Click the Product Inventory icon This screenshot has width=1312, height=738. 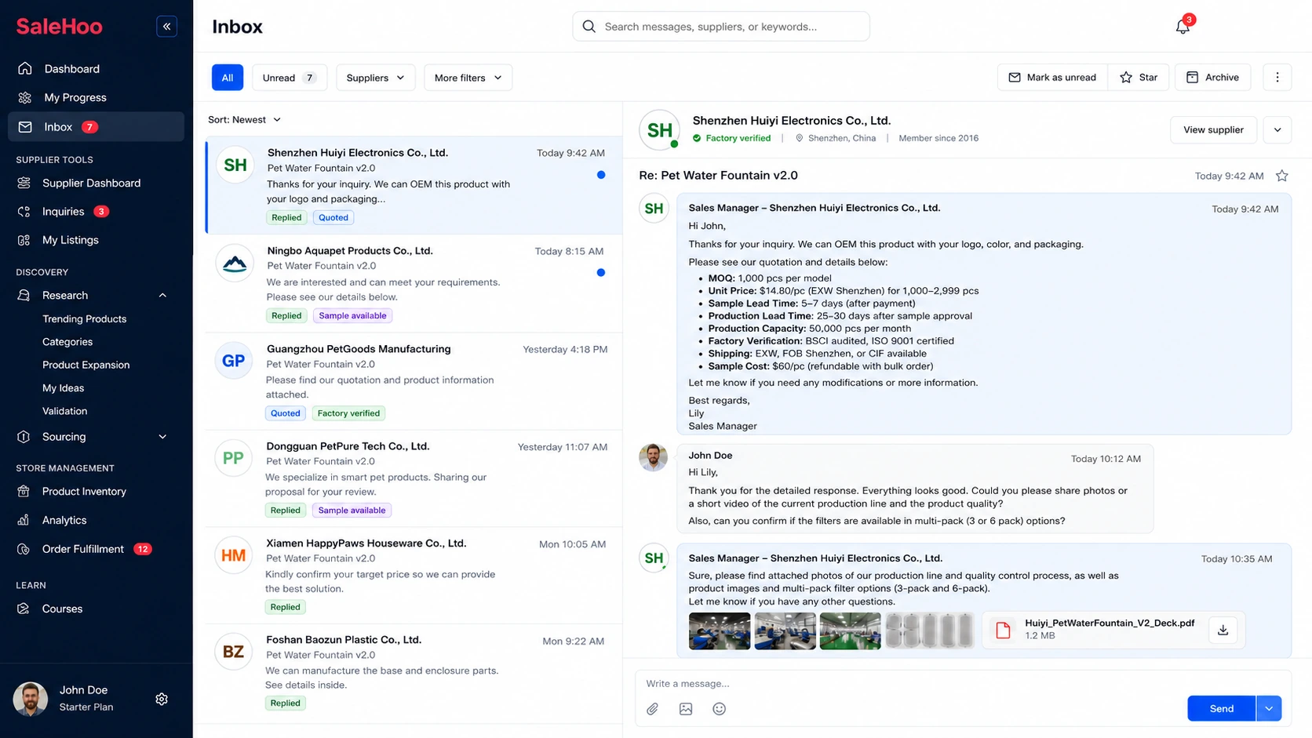pyautogui.click(x=24, y=492)
